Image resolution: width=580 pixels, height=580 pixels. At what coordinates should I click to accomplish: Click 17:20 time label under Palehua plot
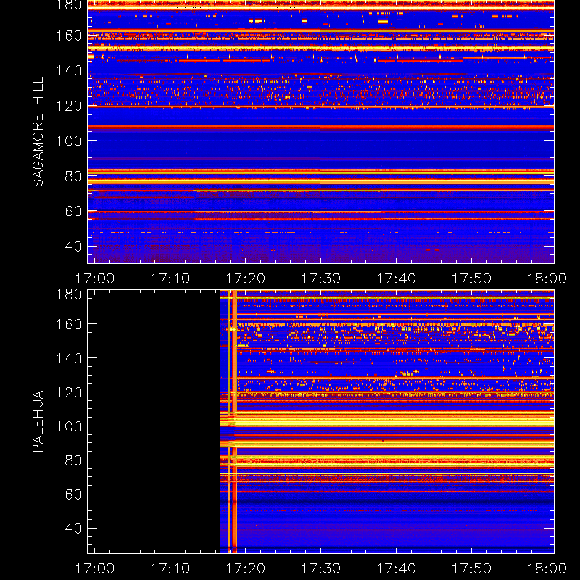(246, 568)
